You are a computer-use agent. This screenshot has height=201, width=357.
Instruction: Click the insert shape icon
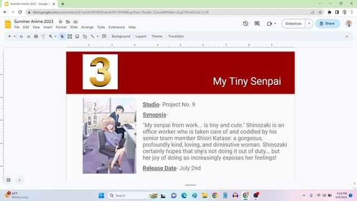point(85,36)
